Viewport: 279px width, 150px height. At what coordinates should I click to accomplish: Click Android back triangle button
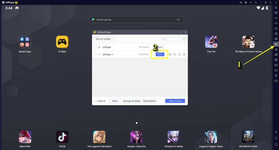coord(276,132)
